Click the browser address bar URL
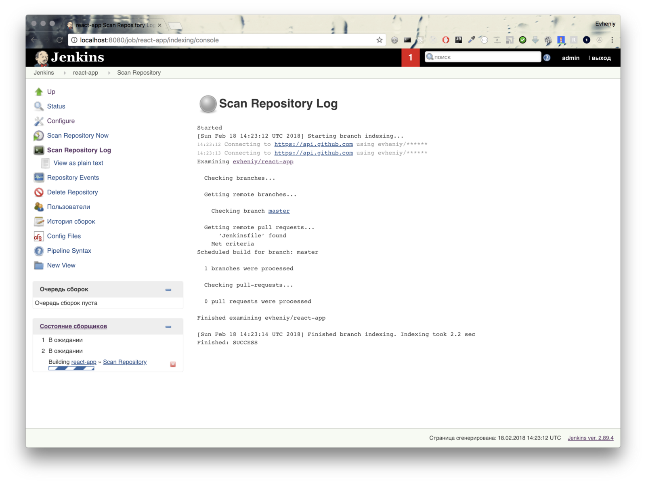This screenshot has height=484, width=646. (x=149, y=40)
